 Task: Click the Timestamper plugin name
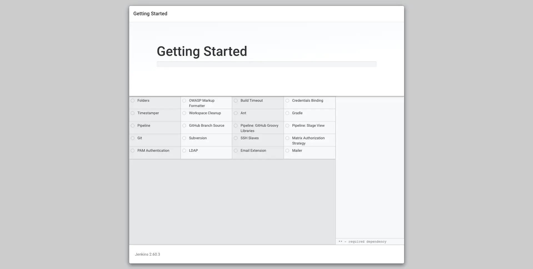(x=148, y=113)
